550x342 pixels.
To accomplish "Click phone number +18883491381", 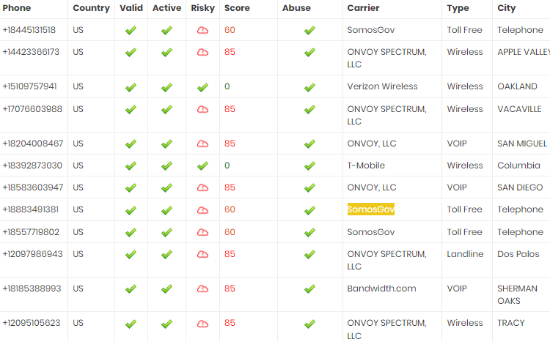I will click(x=31, y=209).
